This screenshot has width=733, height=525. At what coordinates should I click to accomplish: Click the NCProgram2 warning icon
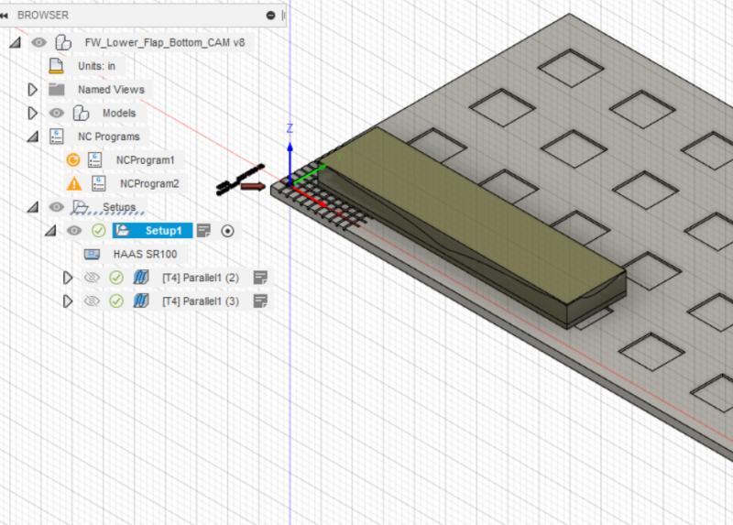(73, 183)
